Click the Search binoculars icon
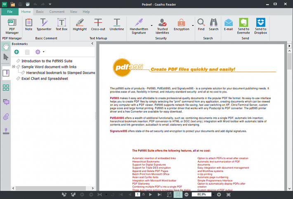 [214, 22]
